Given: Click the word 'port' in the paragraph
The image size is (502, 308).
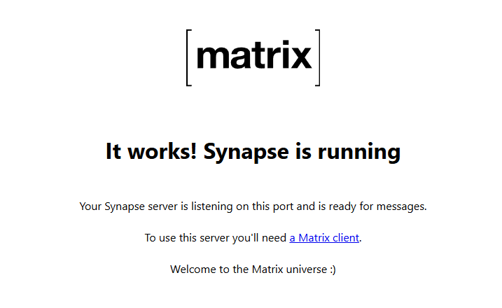Looking at the screenshot, I should pyautogui.click(x=283, y=206).
